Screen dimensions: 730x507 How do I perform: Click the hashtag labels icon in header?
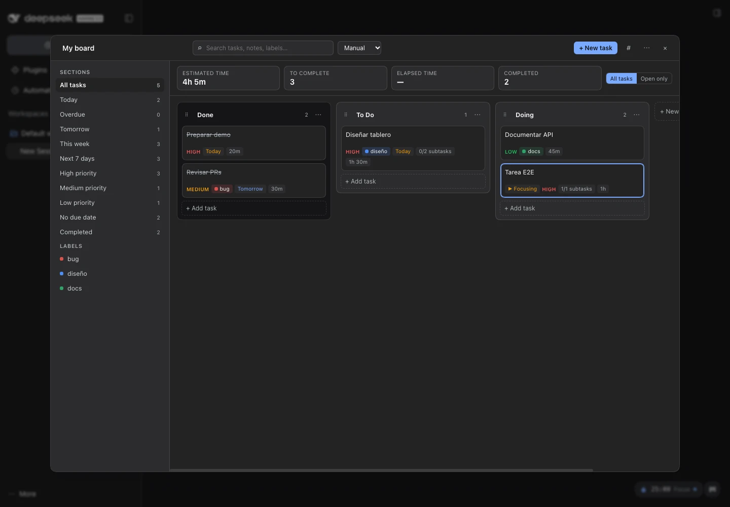[x=629, y=48]
